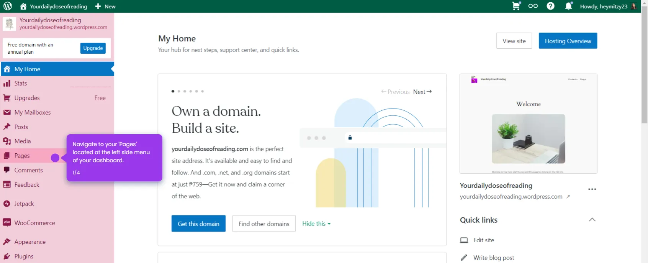Click the Pages icon in sidebar
The height and width of the screenshot is (263, 648).
7,156
